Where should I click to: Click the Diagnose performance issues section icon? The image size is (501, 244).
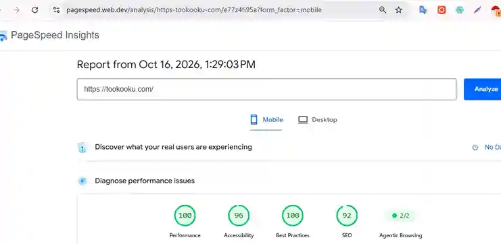tap(82, 181)
